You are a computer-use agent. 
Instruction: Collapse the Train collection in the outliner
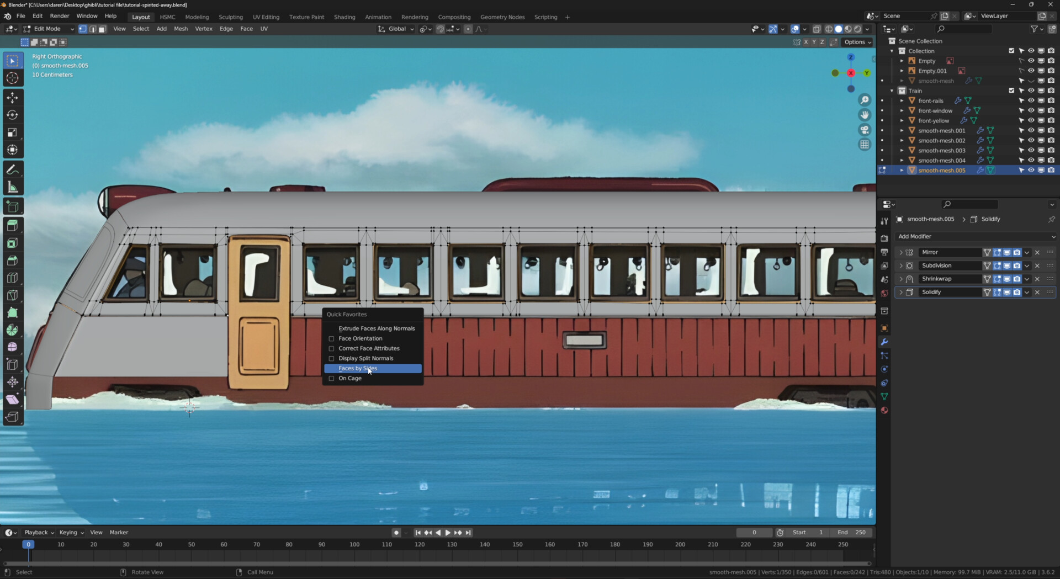(x=893, y=91)
